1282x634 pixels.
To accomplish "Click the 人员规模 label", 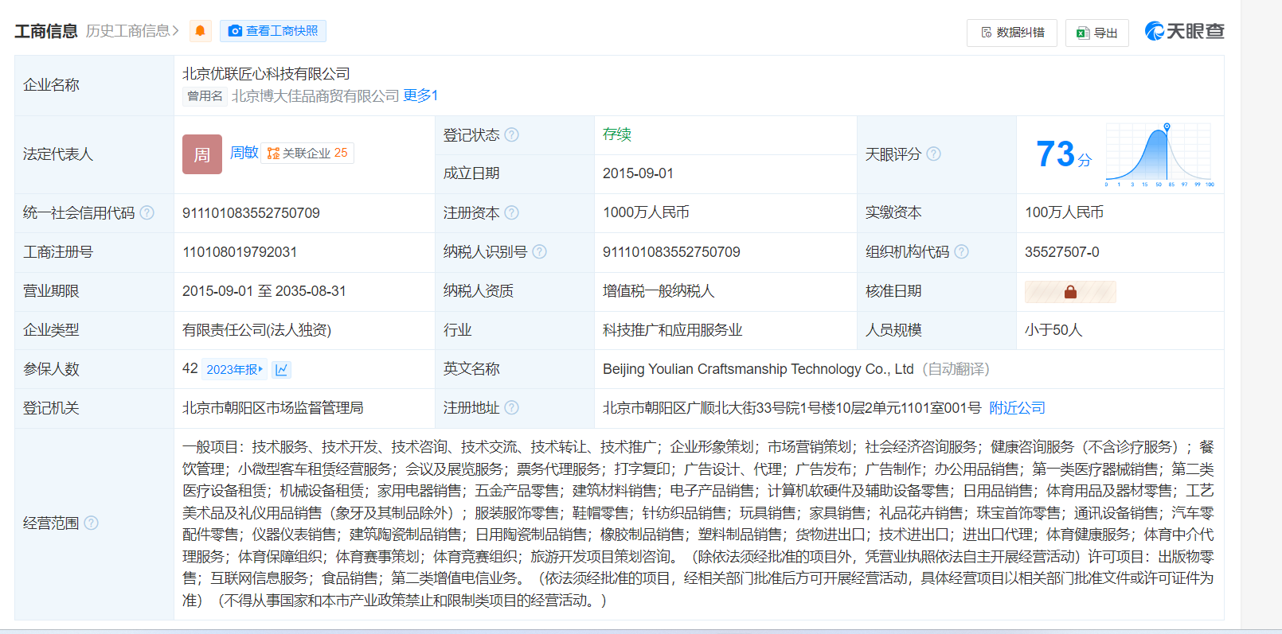I will point(893,330).
